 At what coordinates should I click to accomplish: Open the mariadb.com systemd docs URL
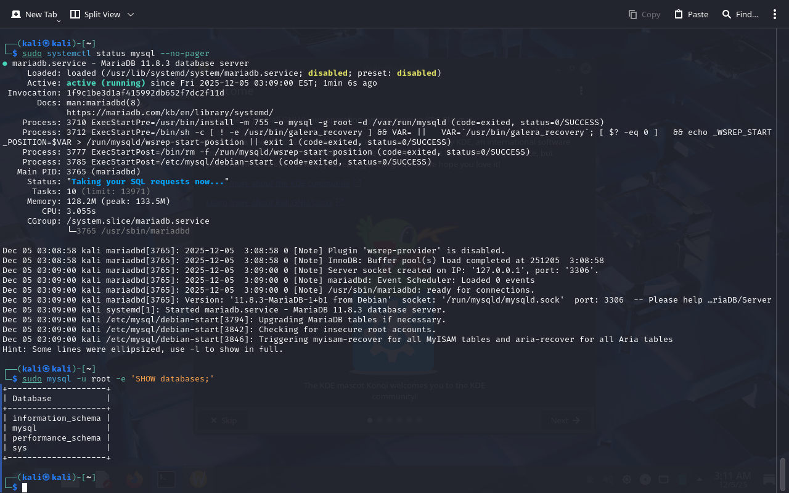click(x=170, y=113)
